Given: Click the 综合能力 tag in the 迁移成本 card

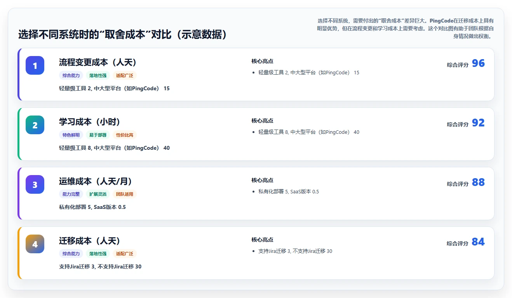Looking at the screenshot, I should click(71, 254).
